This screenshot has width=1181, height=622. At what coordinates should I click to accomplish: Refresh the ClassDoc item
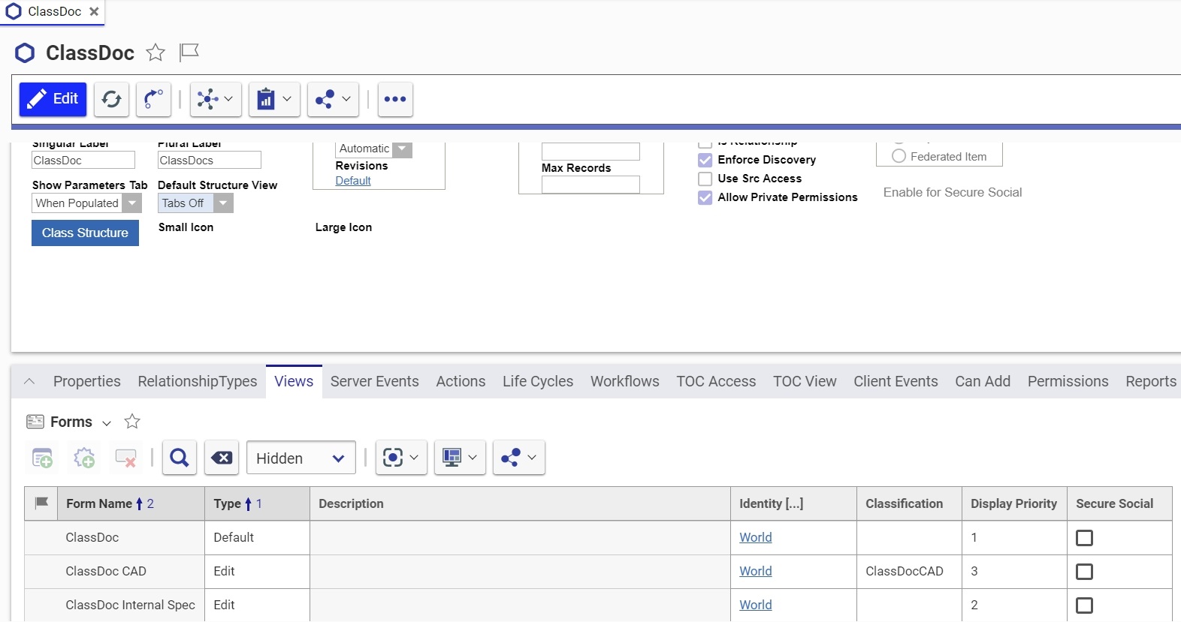click(112, 99)
